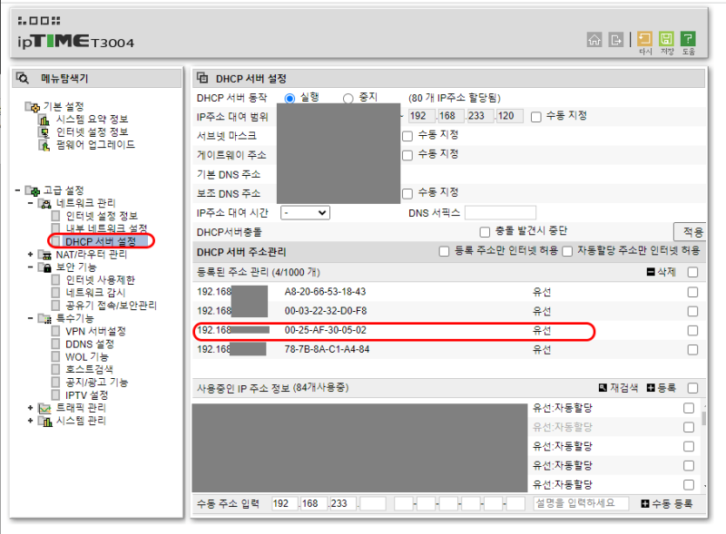Click the 다시 (reset) icon
This screenshot has width=726, height=534.
(644, 39)
